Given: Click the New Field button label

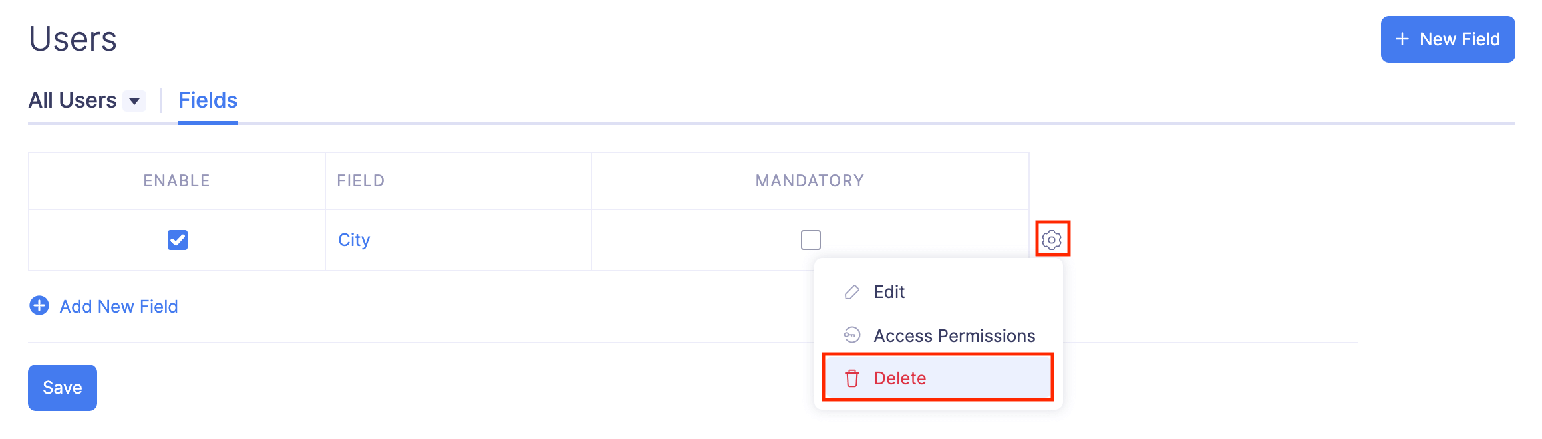Looking at the screenshot, I should [1460, 39].
